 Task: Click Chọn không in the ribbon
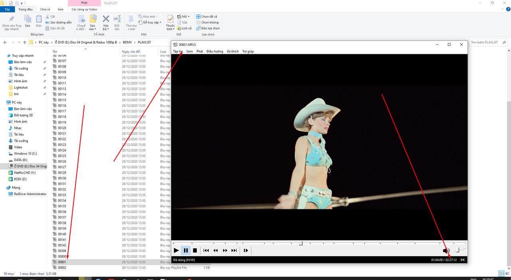(207, 22)
